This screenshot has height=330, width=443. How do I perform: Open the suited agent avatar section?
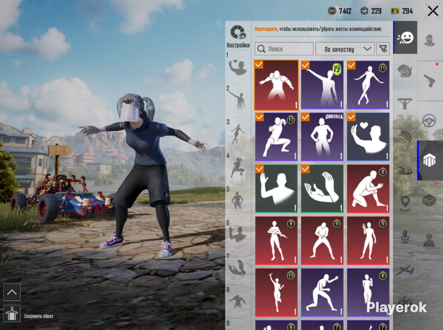tap(430, 241)
